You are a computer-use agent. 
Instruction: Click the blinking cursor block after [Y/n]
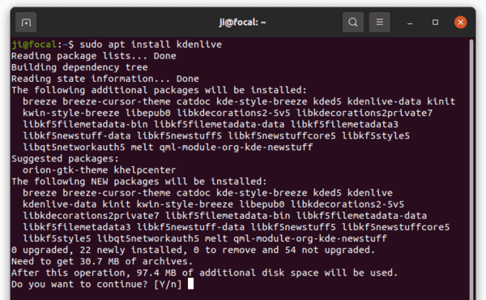[x=190, y=284]
